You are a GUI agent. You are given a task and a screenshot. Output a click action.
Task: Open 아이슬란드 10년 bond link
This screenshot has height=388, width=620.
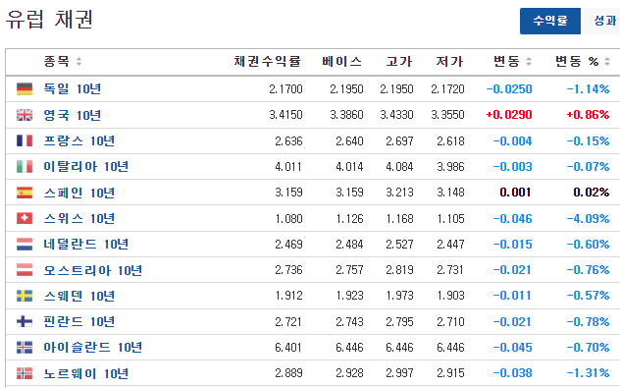click(x=93, y=347)
